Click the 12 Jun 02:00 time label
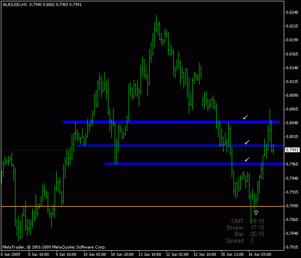 tap(177, 255)
